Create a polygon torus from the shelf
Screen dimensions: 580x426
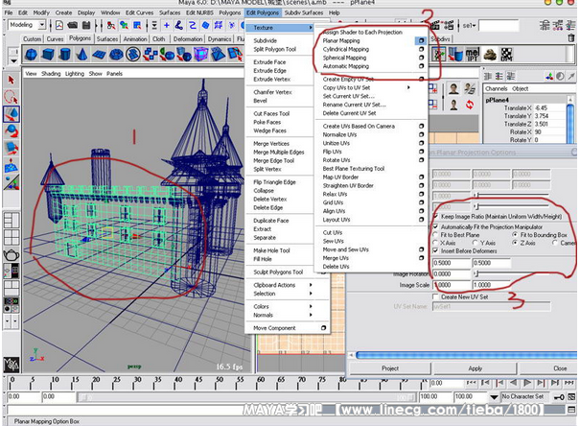(117, 55)
